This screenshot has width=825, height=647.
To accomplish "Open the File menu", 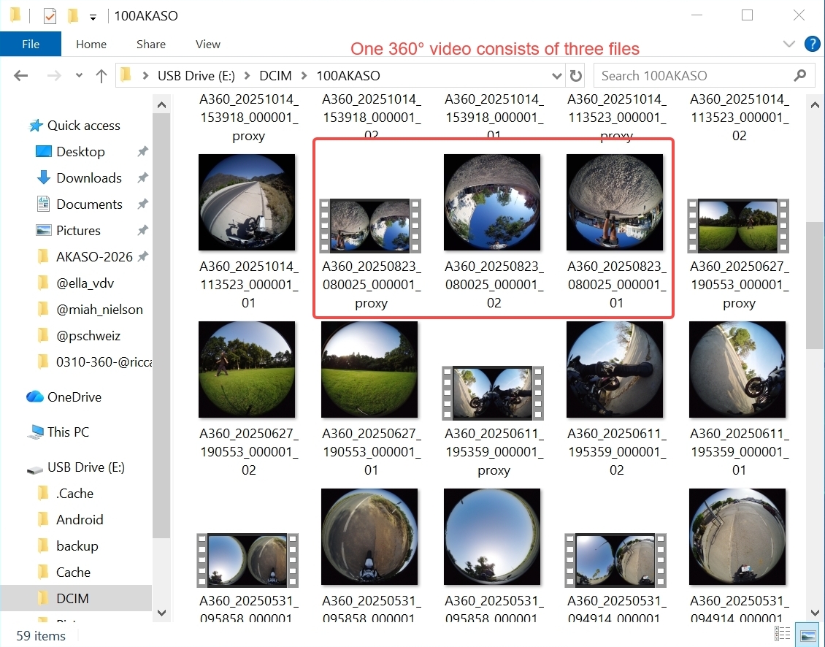I will pos(31,45).
